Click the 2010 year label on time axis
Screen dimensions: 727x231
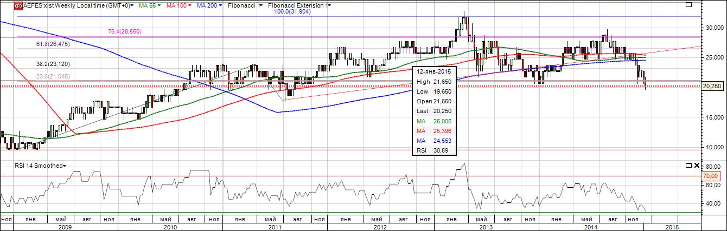pyautogui.click(x=170, y=227)
